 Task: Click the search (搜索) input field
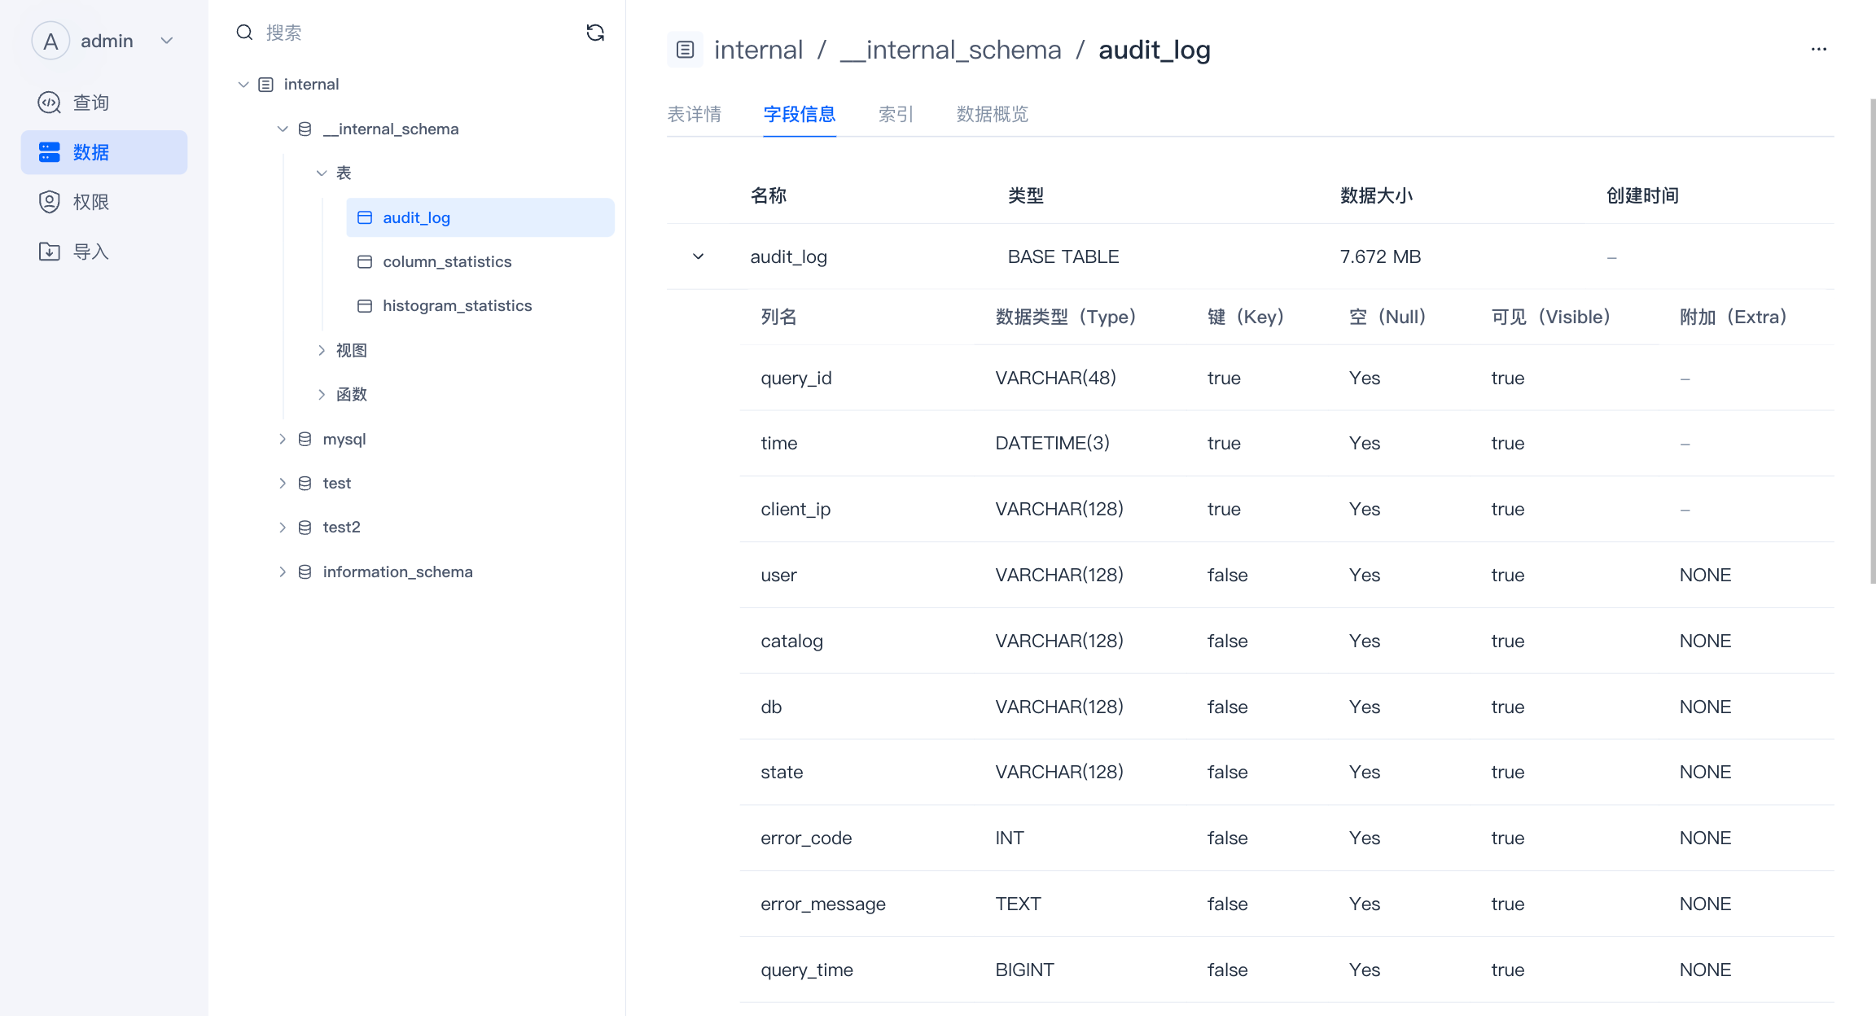tap(407, 33)
